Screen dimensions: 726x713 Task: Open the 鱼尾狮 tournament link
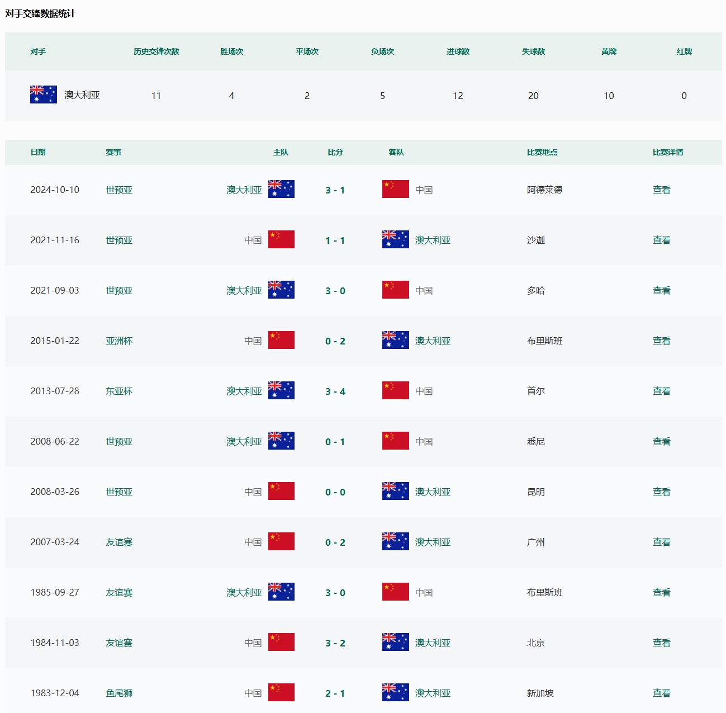tap(119, 693)
